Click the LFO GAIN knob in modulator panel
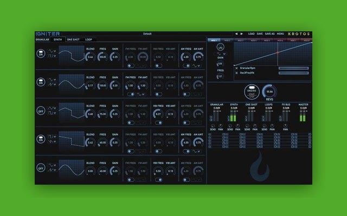 click(220, 64)
